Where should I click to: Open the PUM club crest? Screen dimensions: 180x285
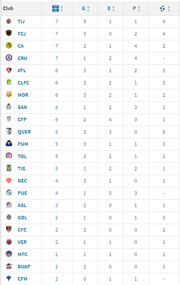coord(9,144)
